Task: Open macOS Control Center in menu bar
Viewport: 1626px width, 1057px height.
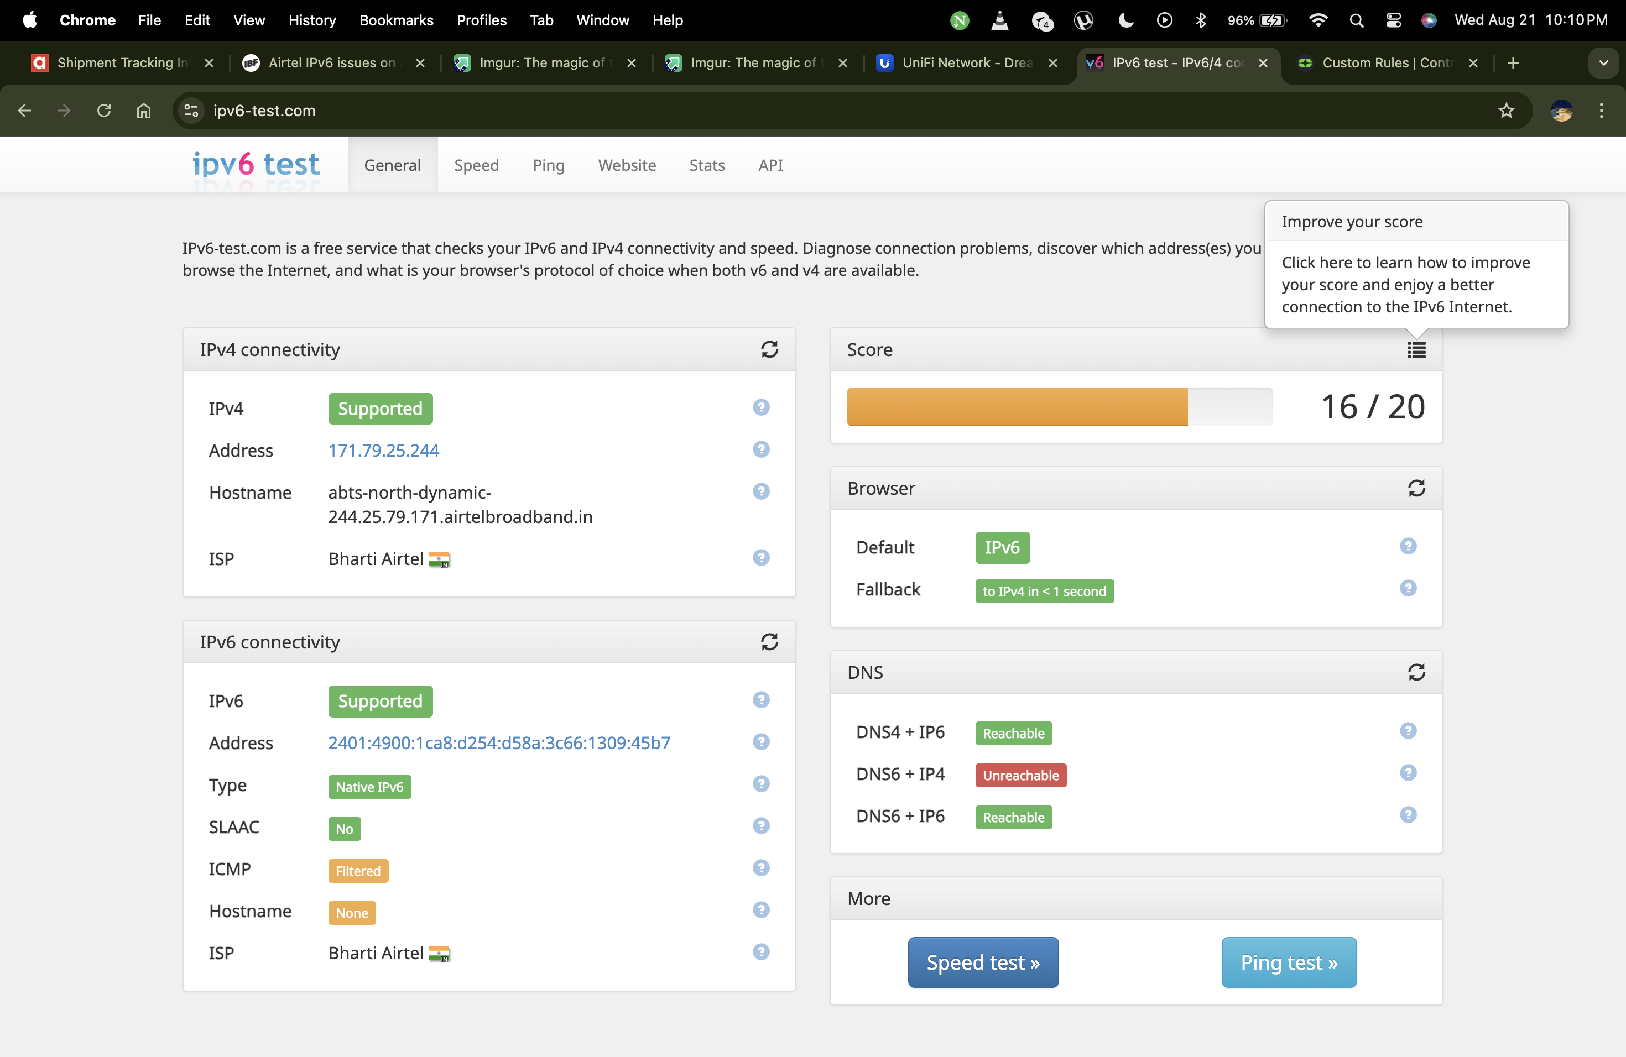Action: [1393, 20]
